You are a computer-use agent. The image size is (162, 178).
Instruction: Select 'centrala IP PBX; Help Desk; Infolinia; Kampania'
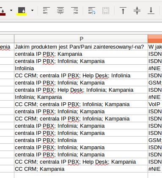tap(81, 90)
